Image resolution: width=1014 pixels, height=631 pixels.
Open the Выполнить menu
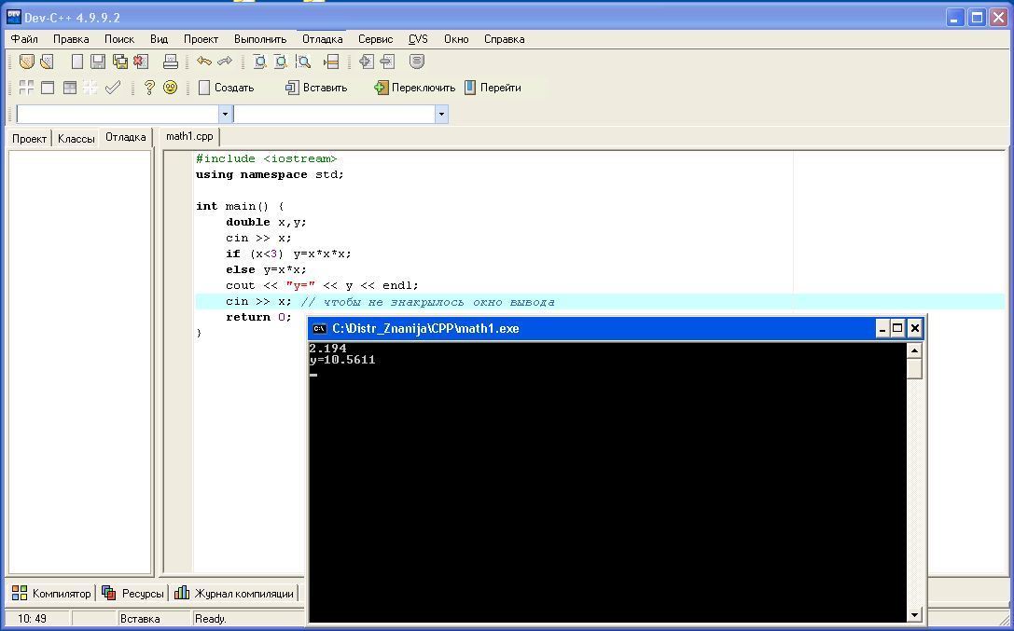pyautogui.click(x=260, y=39)
